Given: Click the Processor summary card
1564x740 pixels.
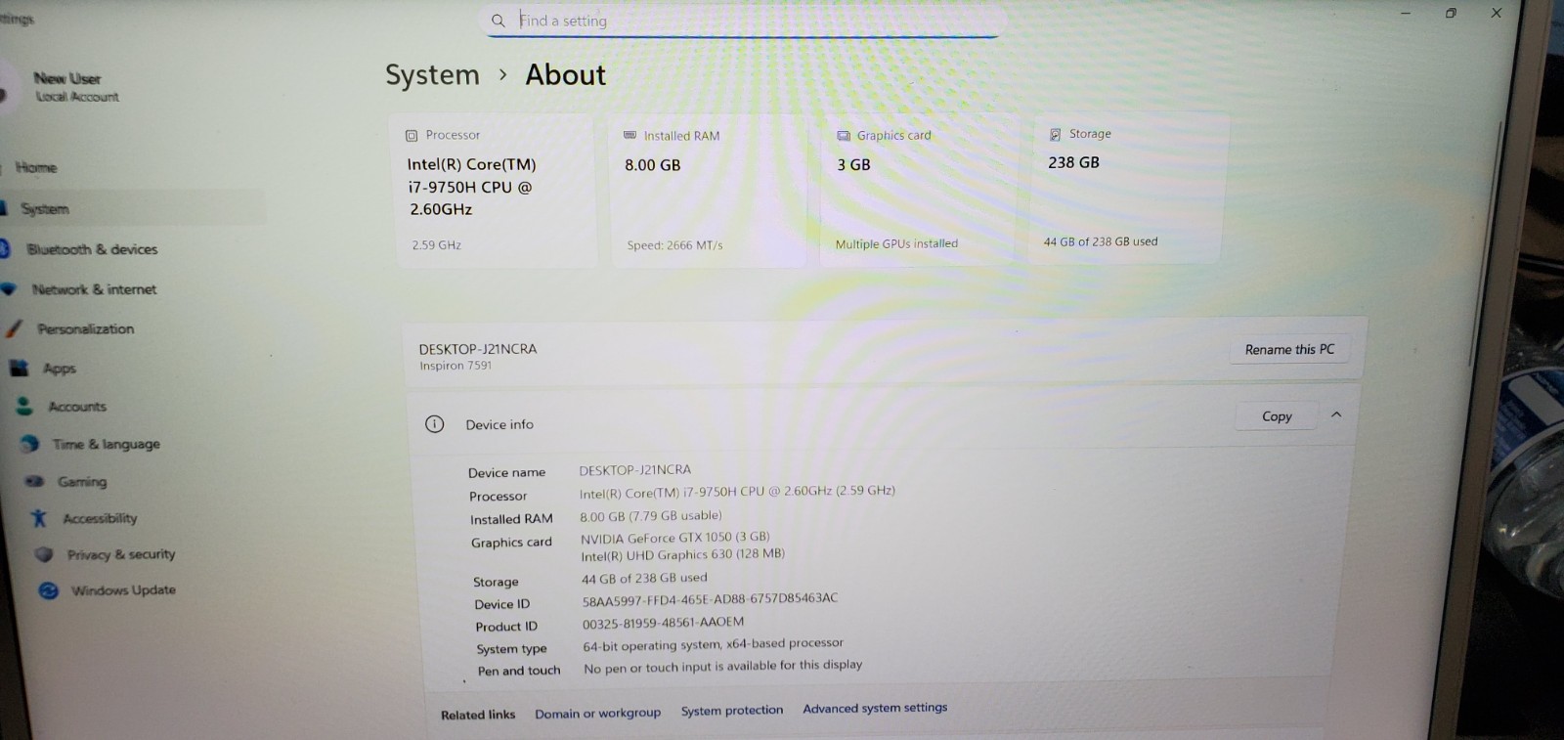Looking at the screenshot, I should 495,191.
